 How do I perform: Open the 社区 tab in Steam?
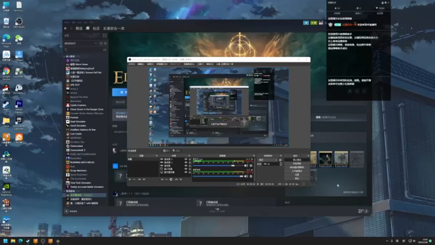(96, 28)
